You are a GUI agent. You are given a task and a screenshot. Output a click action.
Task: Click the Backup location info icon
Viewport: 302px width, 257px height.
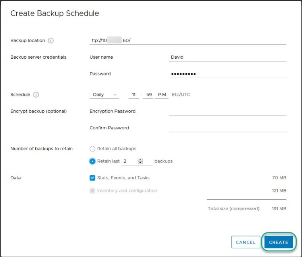(50, 40)
